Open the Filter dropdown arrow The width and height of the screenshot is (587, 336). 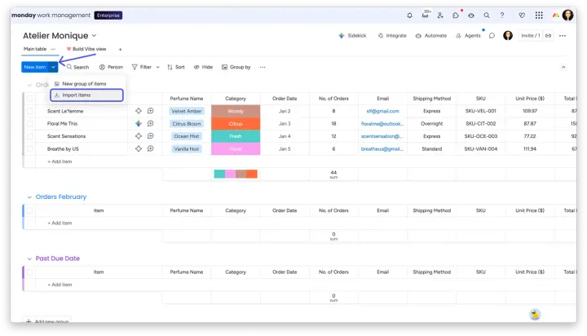click(x=157, y=67)
